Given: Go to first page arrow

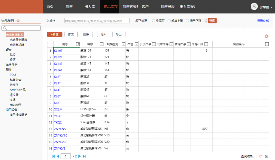Looking at the screenshot, I should tap(53, 156).
